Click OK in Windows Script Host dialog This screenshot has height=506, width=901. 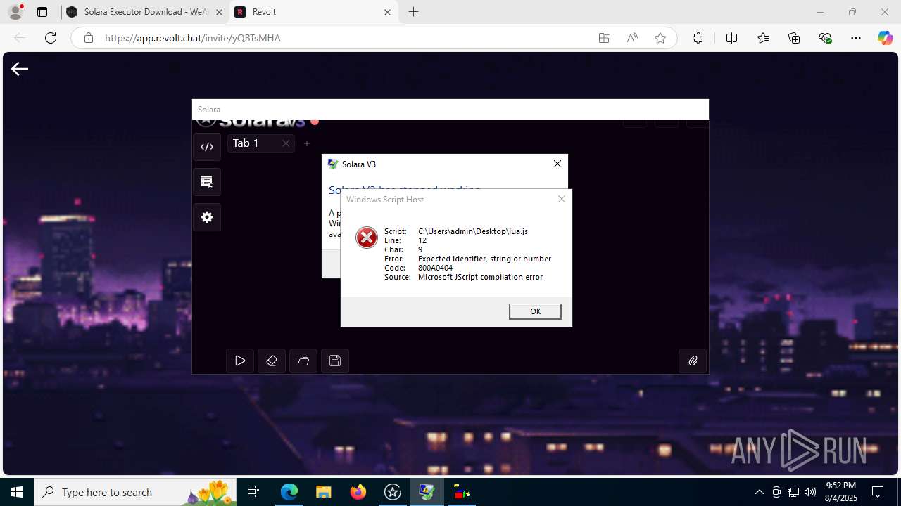[535, 311]
